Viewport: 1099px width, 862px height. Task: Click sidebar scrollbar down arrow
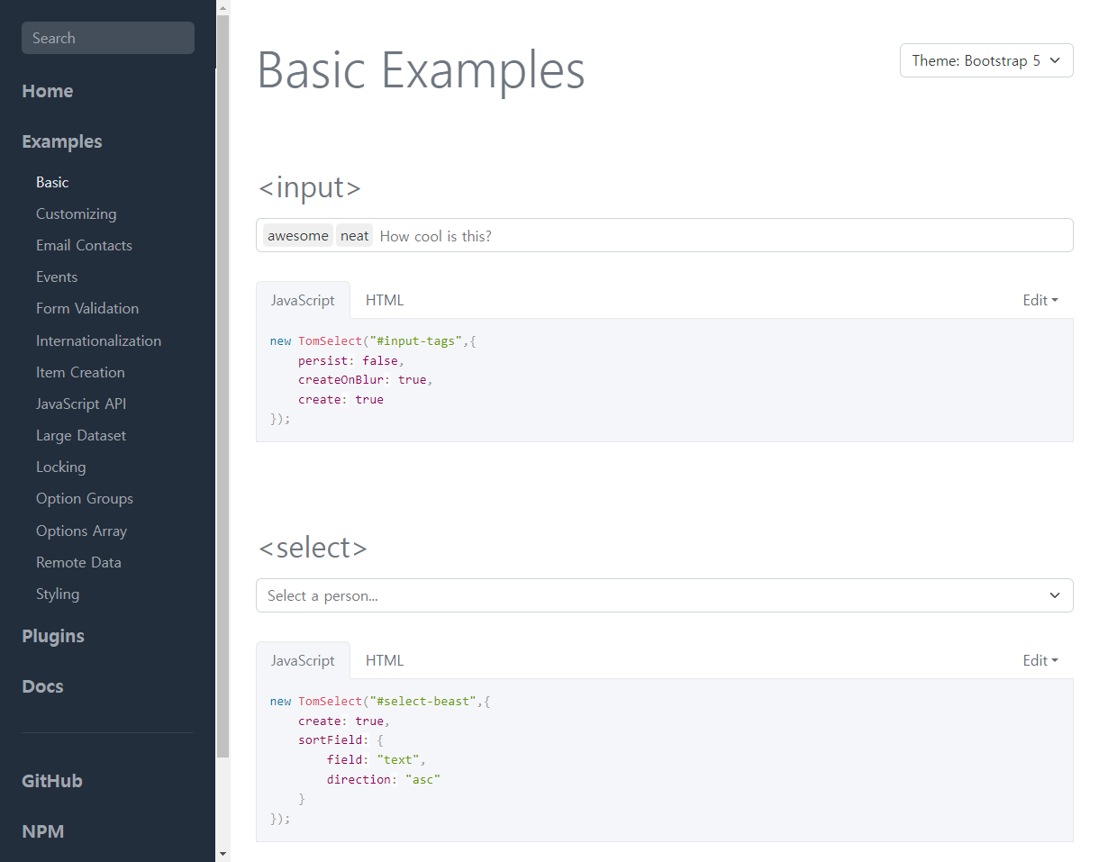coord(223,853)
